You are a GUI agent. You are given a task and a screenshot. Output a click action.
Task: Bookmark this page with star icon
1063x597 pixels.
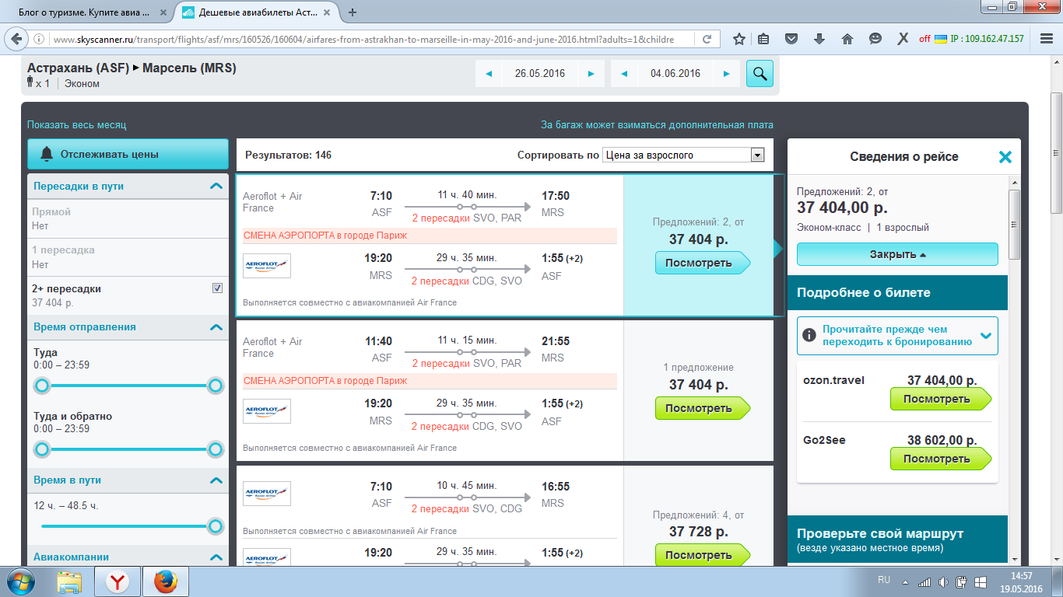pyautogui.click(x=739, y=39)
